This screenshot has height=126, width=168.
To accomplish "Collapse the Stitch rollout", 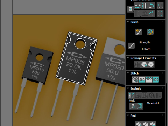I will [128, 73].
